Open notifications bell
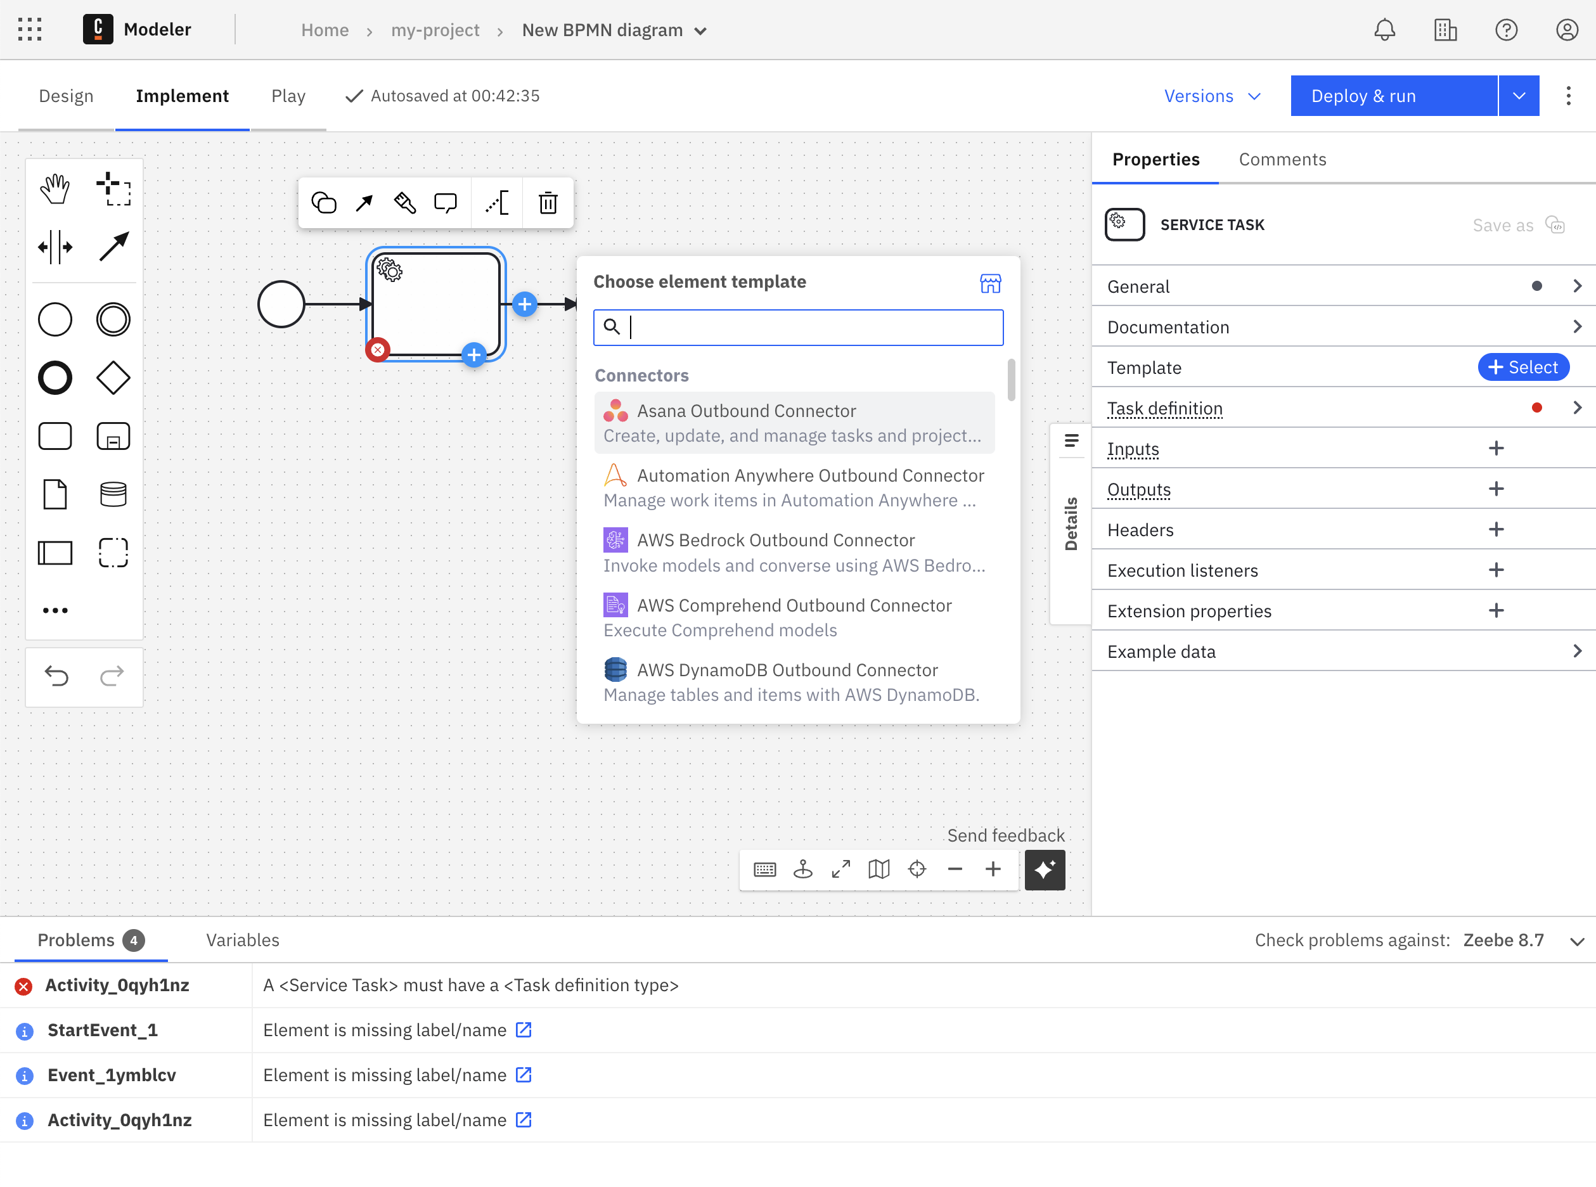 click(x=1384, y=29)
